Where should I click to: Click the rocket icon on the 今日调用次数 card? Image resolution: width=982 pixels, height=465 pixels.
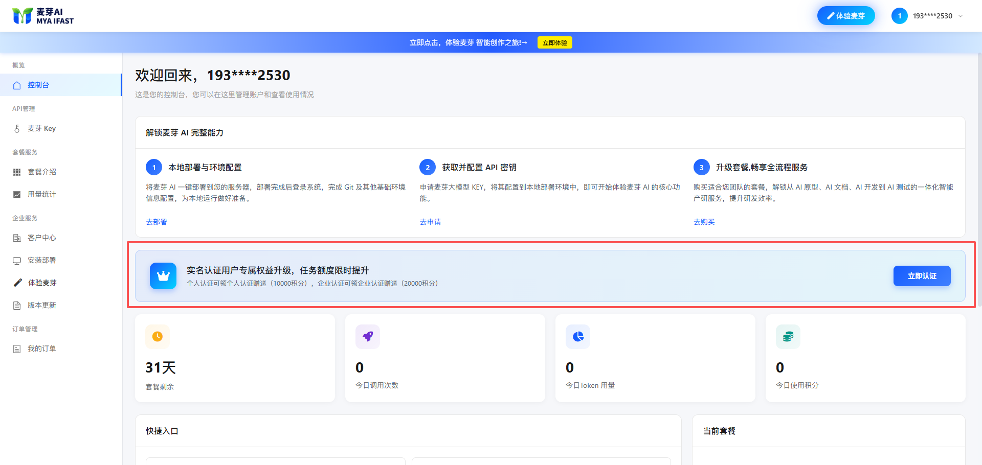tap(368, 336)
